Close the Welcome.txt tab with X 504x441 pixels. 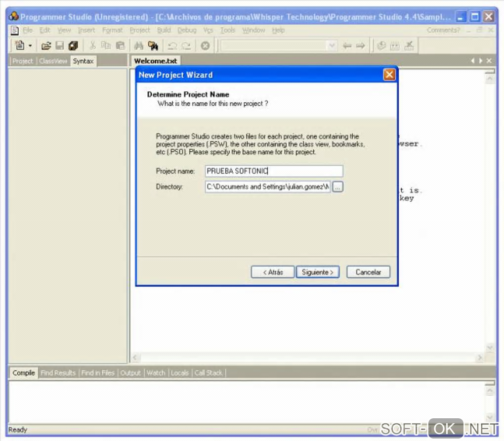pyautogui.click(x=489, y=60)
